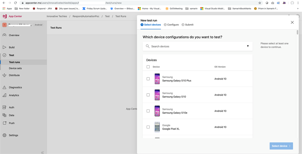
Task: Click Test breadcrumb link
Action: [x=107, y=16]
